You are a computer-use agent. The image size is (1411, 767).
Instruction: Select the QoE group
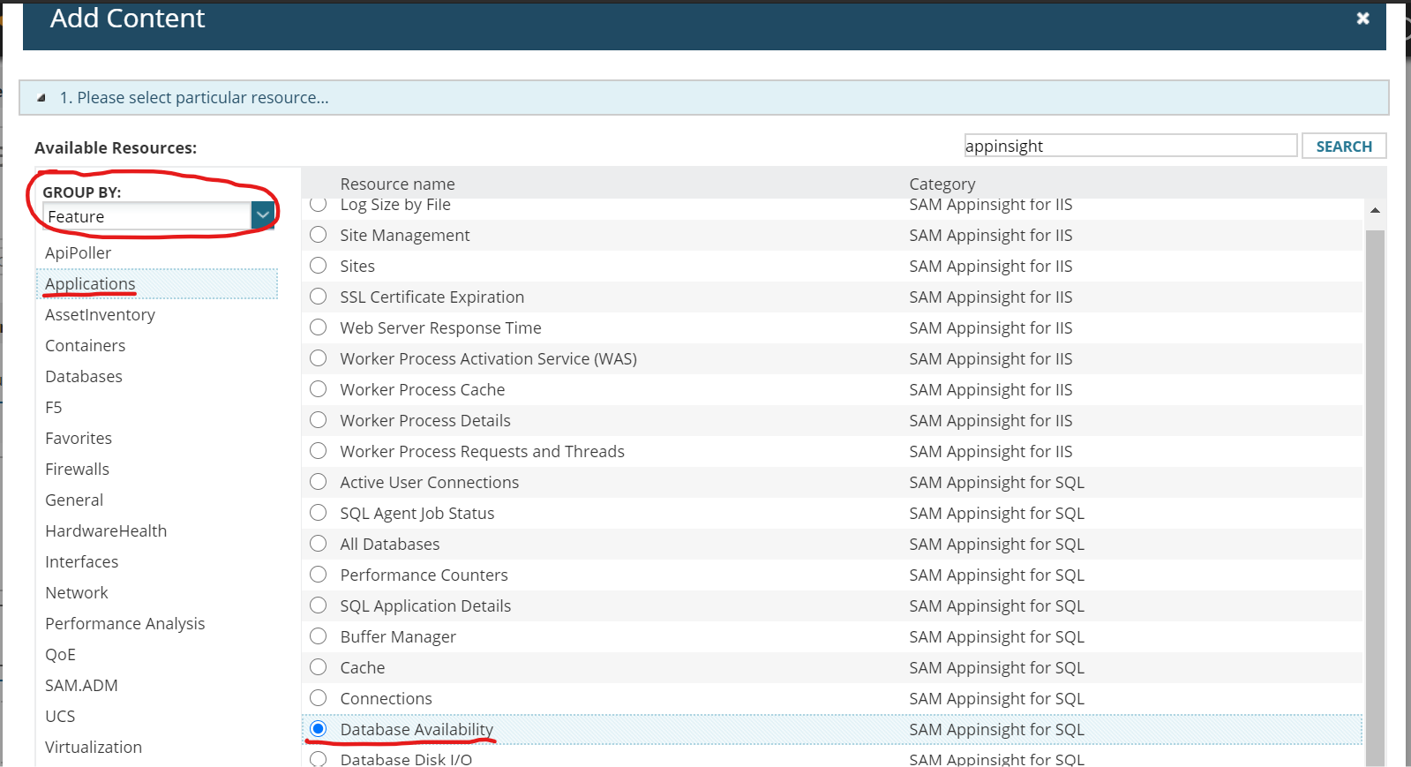60,655
